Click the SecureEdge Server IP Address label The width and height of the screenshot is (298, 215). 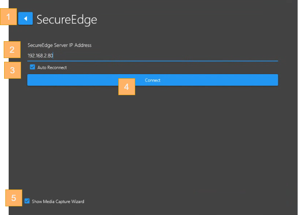coord(59,45)
